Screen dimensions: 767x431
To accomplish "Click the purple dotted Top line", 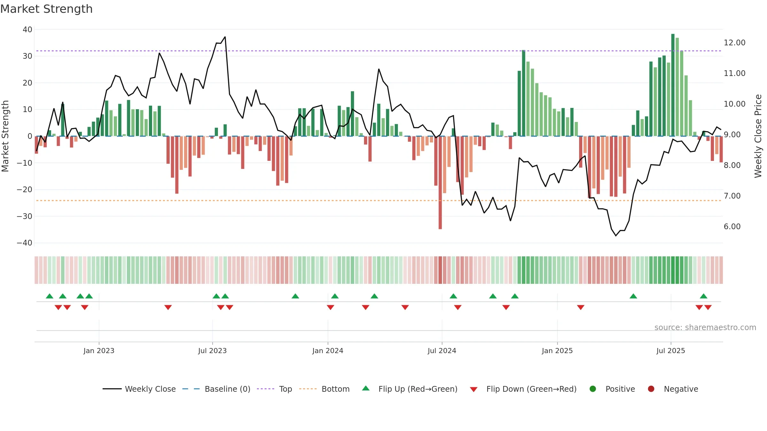I will point(379,51).
